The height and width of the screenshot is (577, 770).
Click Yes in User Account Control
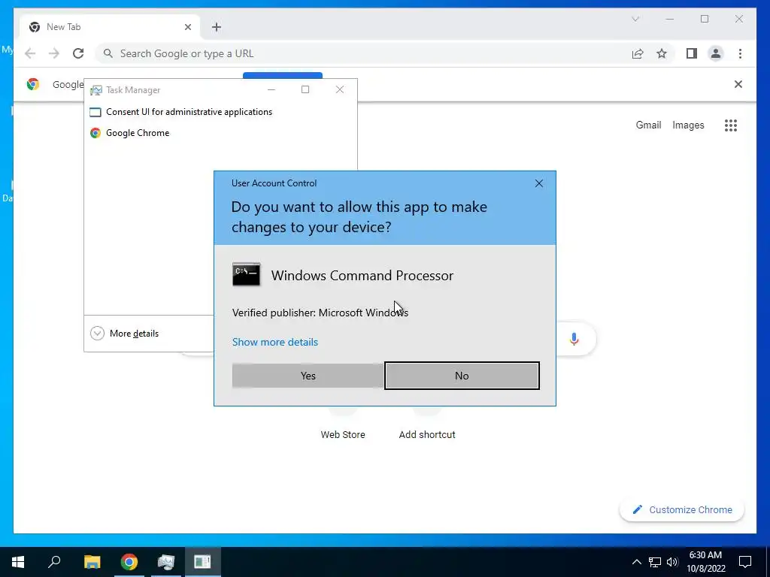[x=308, y=376]
